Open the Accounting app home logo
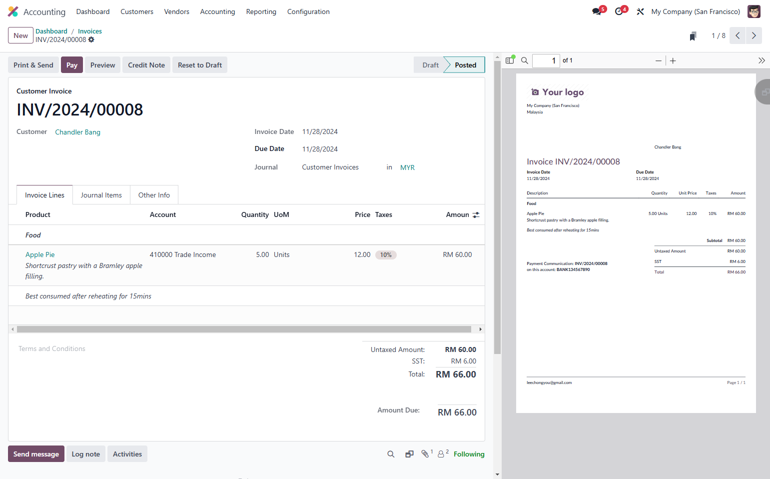This screenshot has height=479, width=770. click(x=13, y=11)
